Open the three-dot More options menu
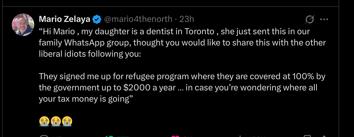 [x=324, y=19]
